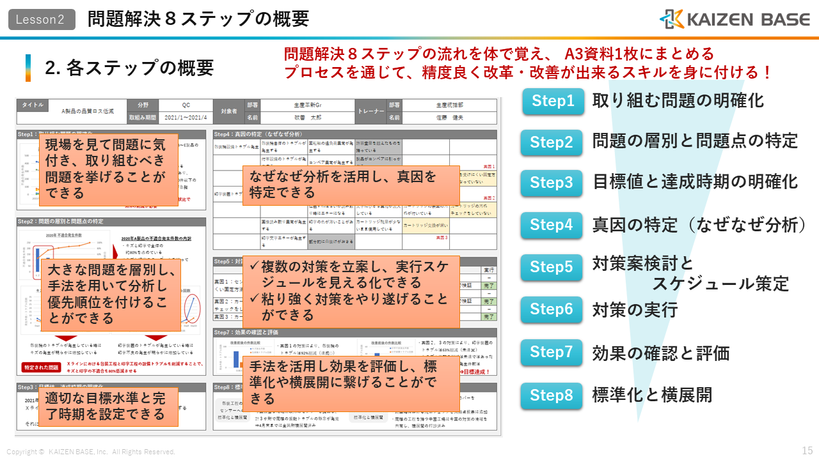Click the cell 生産革新Gr

[x=308, y=105]
